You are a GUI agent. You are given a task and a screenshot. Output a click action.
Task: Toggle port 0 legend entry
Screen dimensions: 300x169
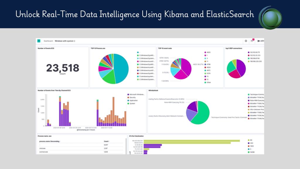click(250, 149)
